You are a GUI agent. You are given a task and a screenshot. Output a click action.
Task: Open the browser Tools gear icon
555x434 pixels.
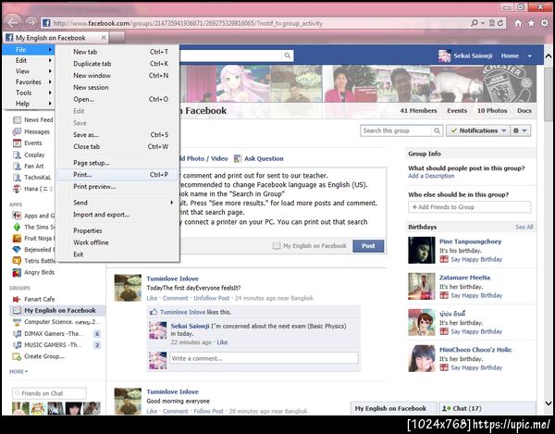545,23
